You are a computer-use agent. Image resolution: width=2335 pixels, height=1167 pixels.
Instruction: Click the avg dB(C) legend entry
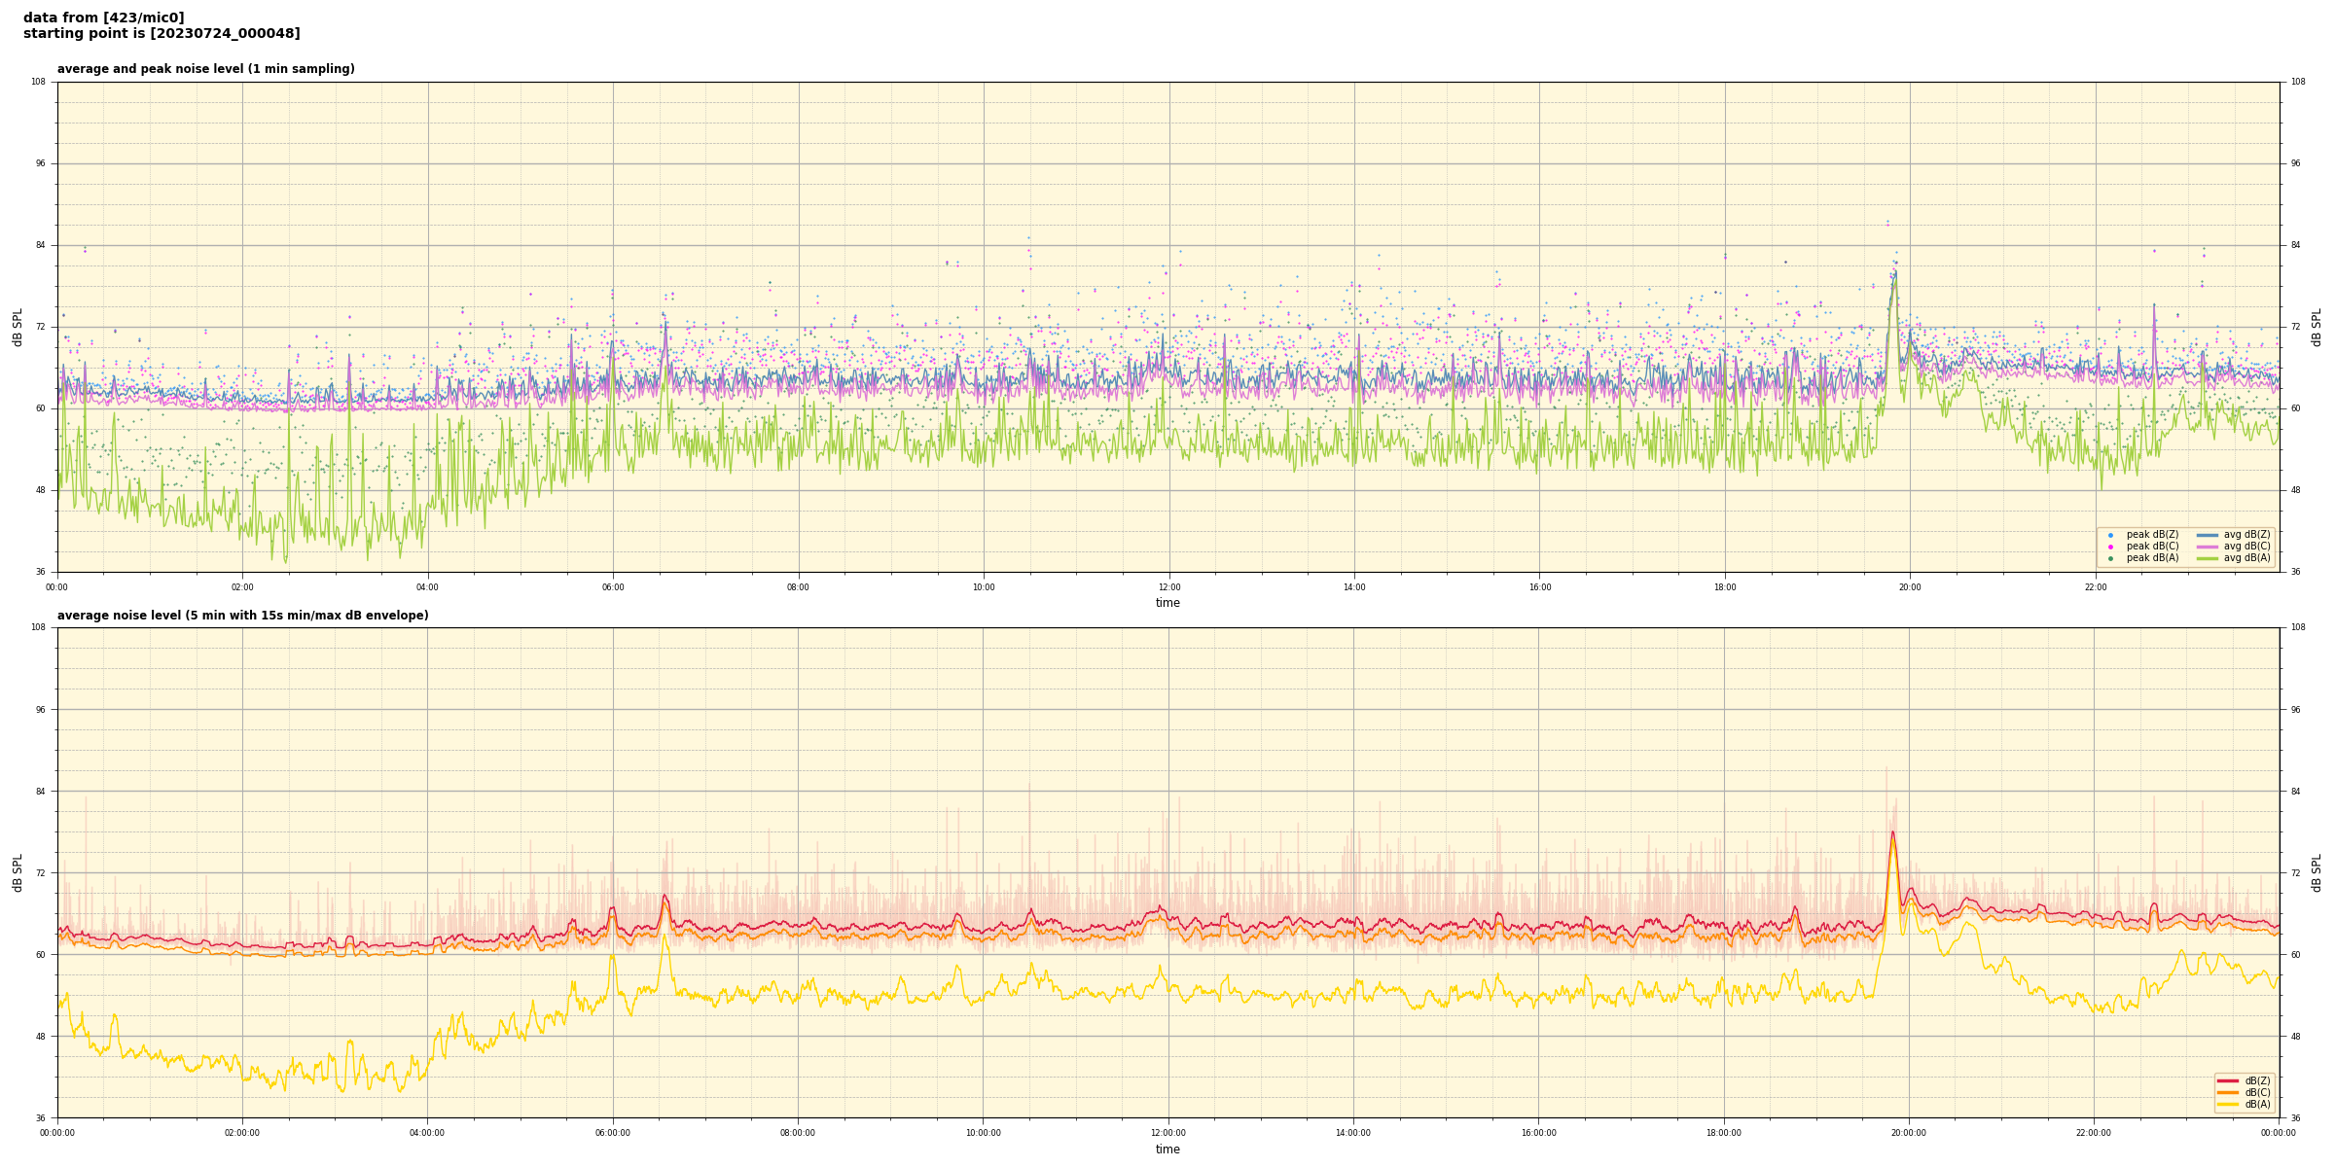pos(2245,547)
